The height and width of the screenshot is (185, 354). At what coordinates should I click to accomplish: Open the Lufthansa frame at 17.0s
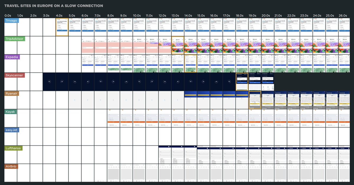229,155
